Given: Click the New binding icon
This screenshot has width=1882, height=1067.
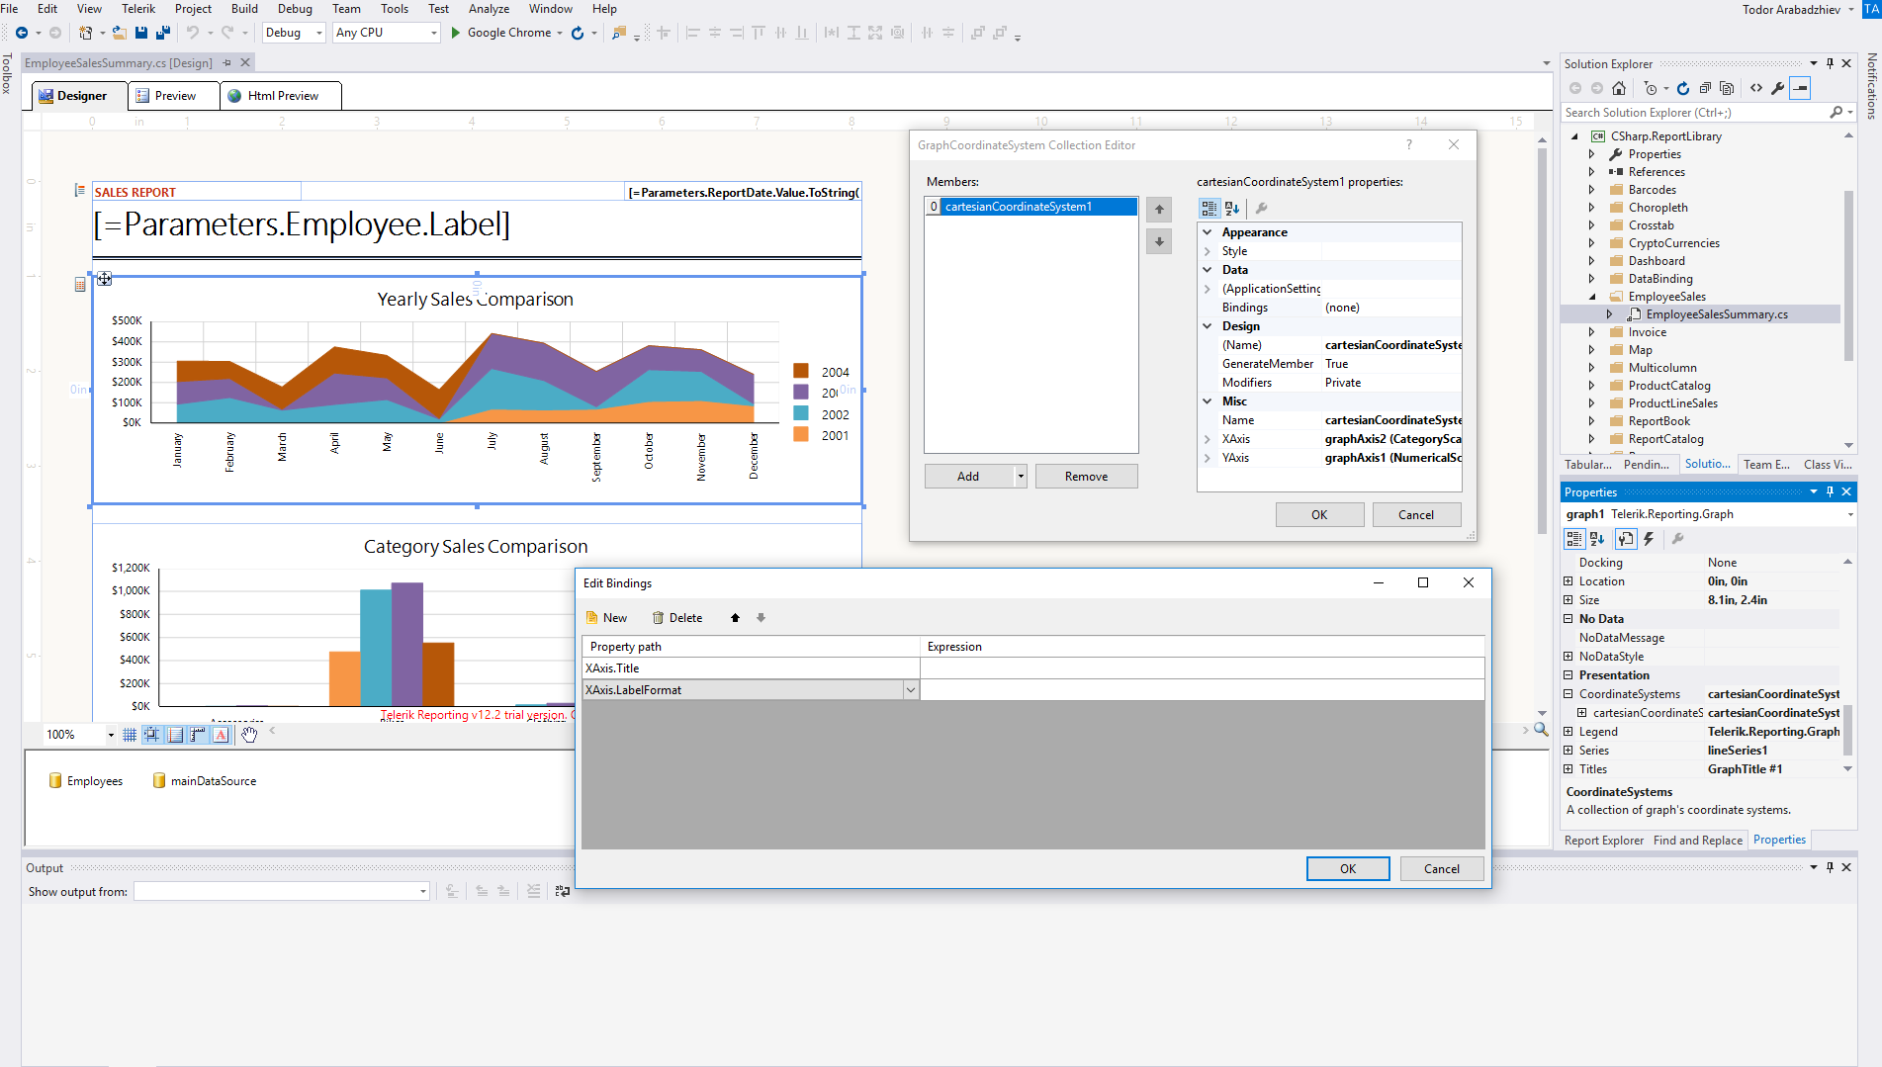Looking at the screenshot, I should [592, 618].
